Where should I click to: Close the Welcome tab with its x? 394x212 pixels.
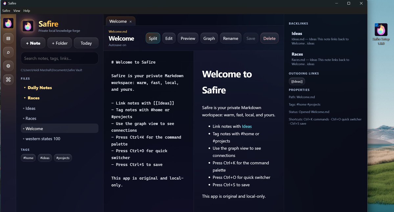(130, 22)
